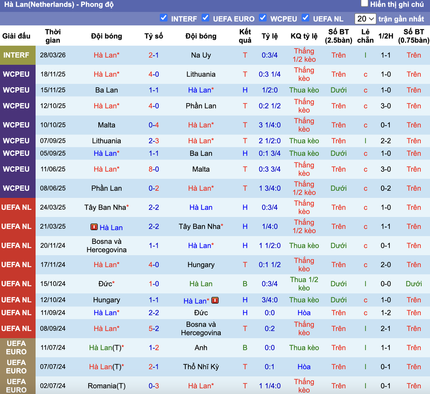Open the Na Uy team link
The height and width of the screenshot is (394, 430).
pyautogui.click(x=201, y=55)
